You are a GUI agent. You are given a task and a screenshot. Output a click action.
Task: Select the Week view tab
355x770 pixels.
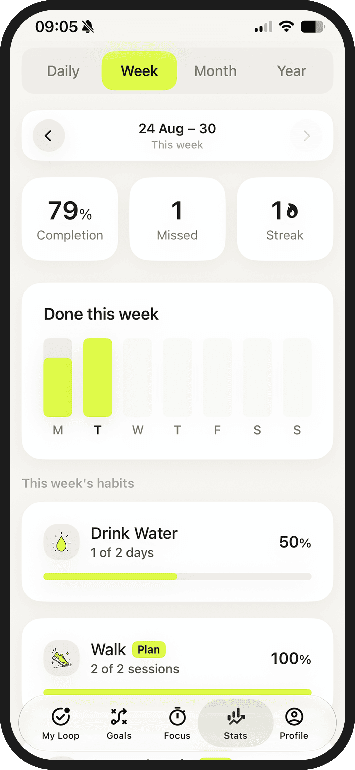[139, 71]
